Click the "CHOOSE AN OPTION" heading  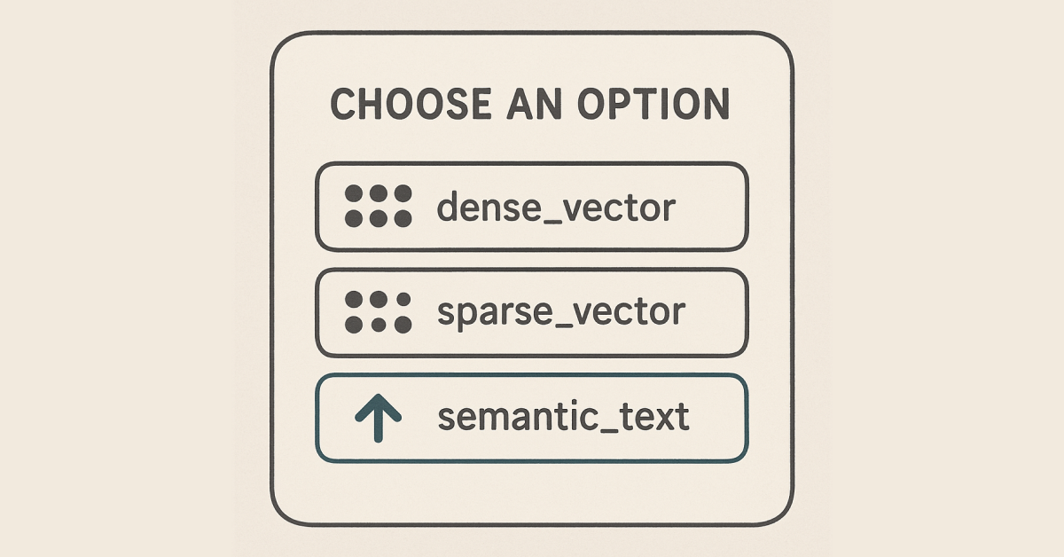(x=530, y=105)
